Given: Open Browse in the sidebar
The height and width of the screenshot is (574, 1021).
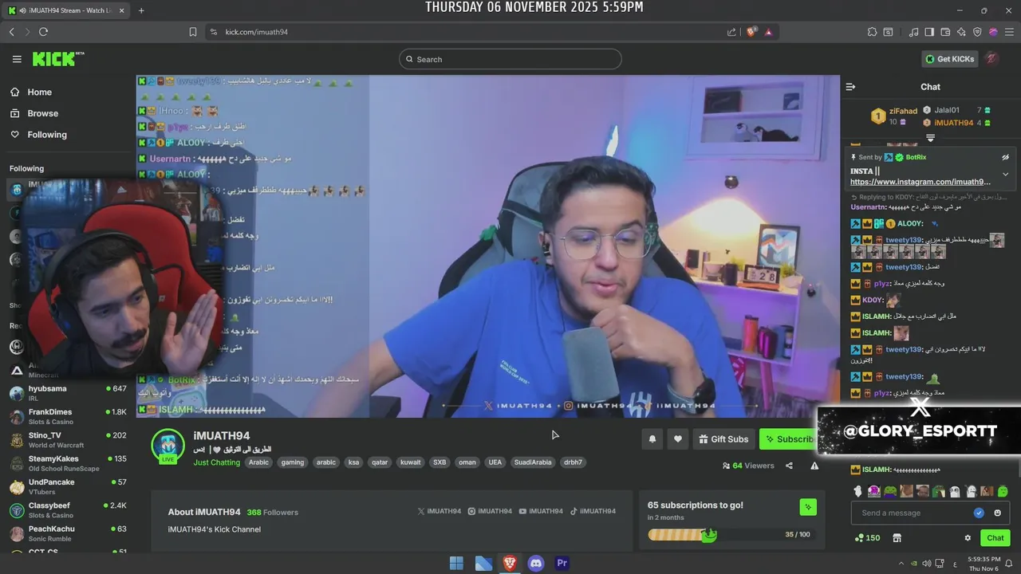Looking at the screenshot, I should (x=42, y=113).
